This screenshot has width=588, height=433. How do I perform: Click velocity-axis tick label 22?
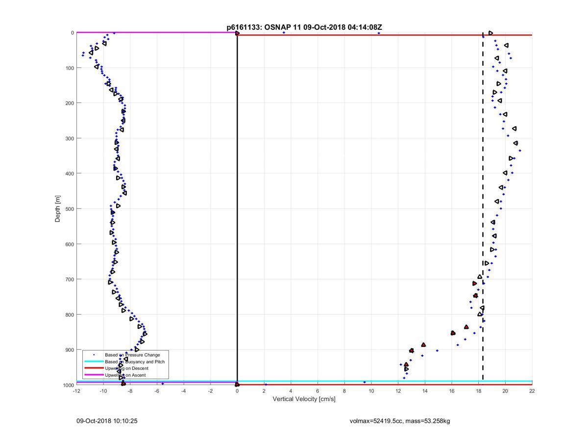(532, 391)
